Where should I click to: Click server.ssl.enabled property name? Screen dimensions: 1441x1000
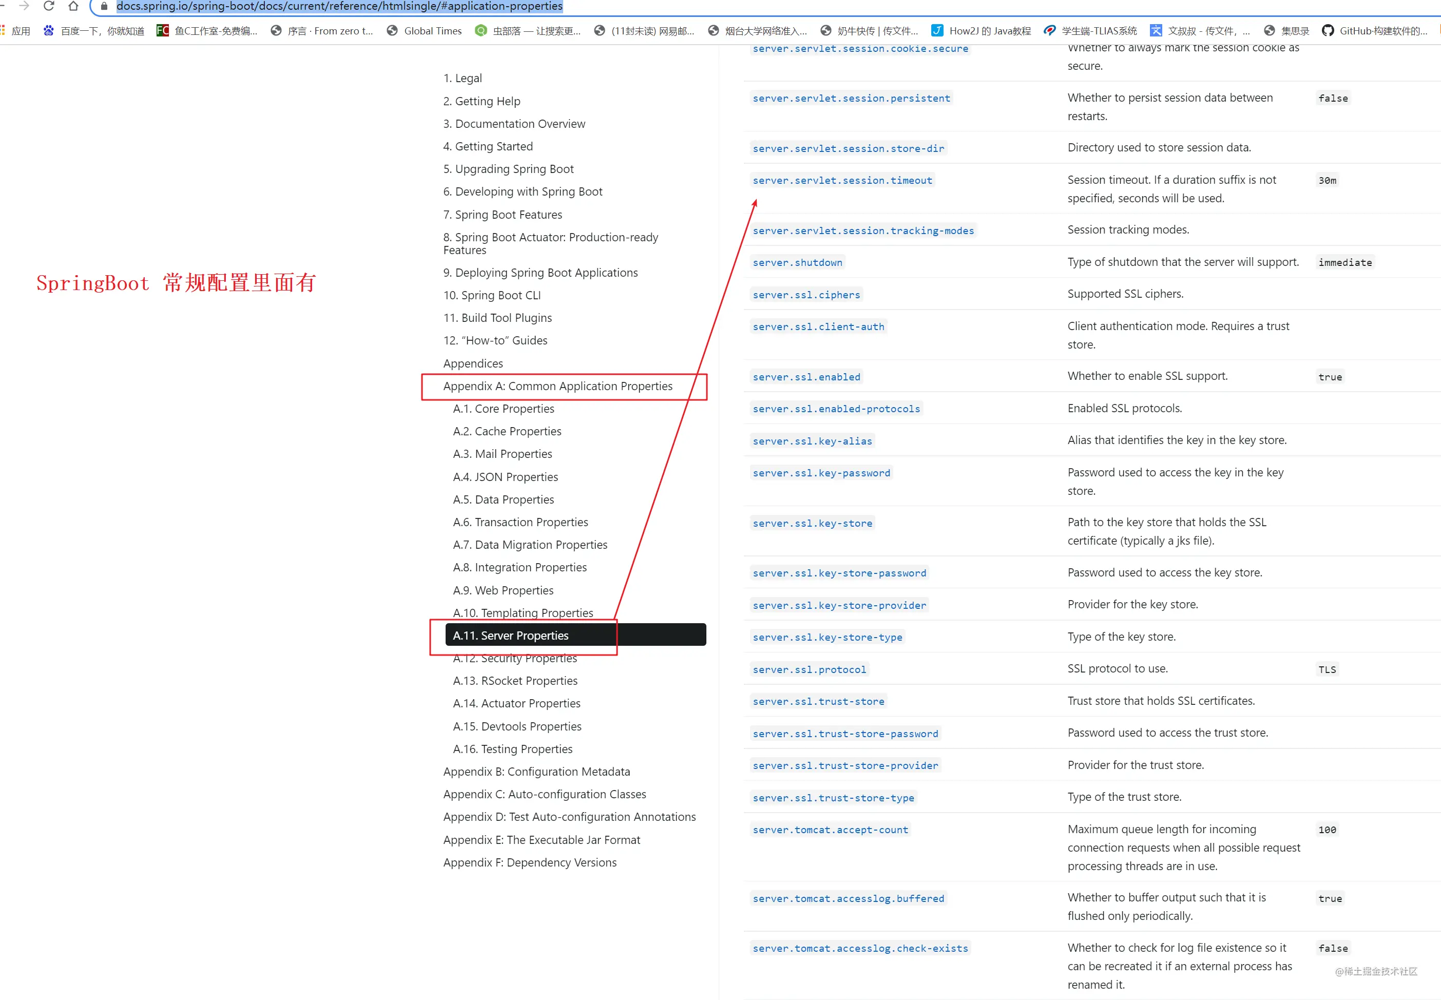[x=806, y=377]
